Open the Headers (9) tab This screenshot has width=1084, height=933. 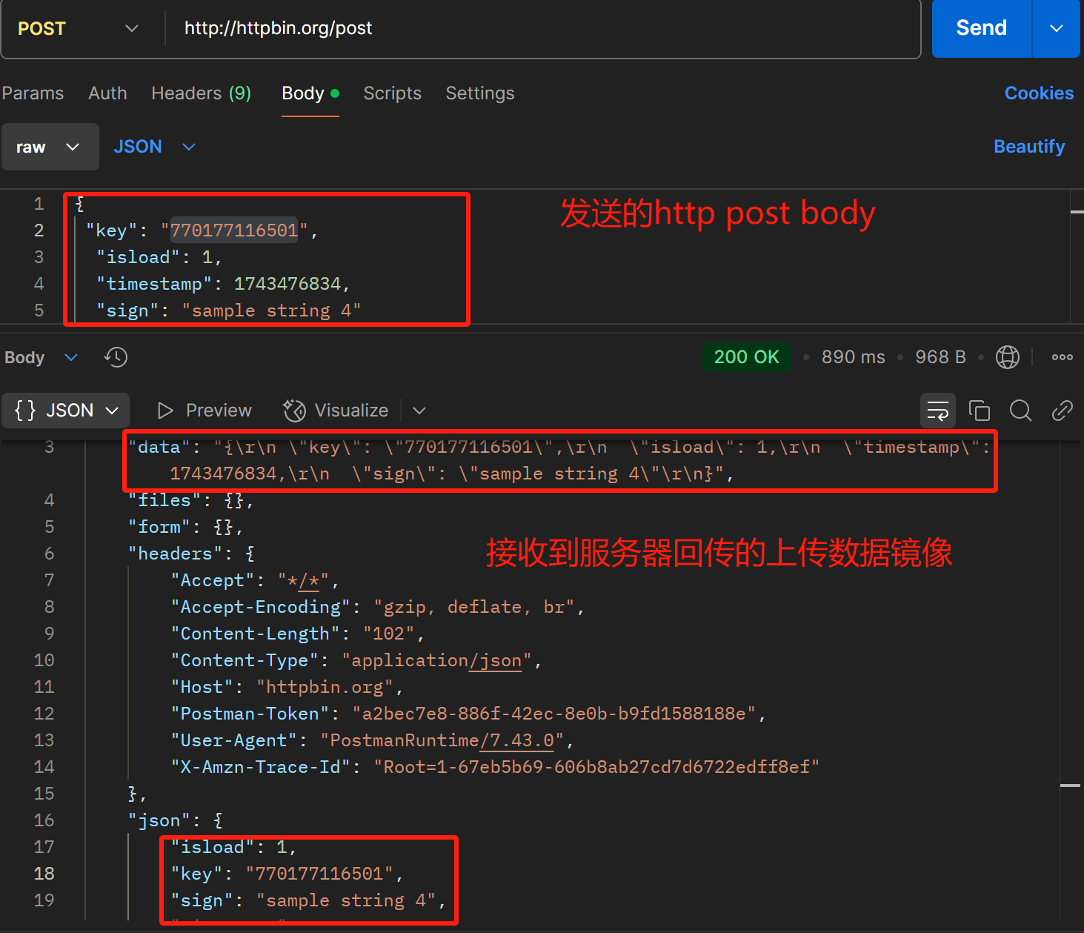pyautogui.click(x=201, y=93)
